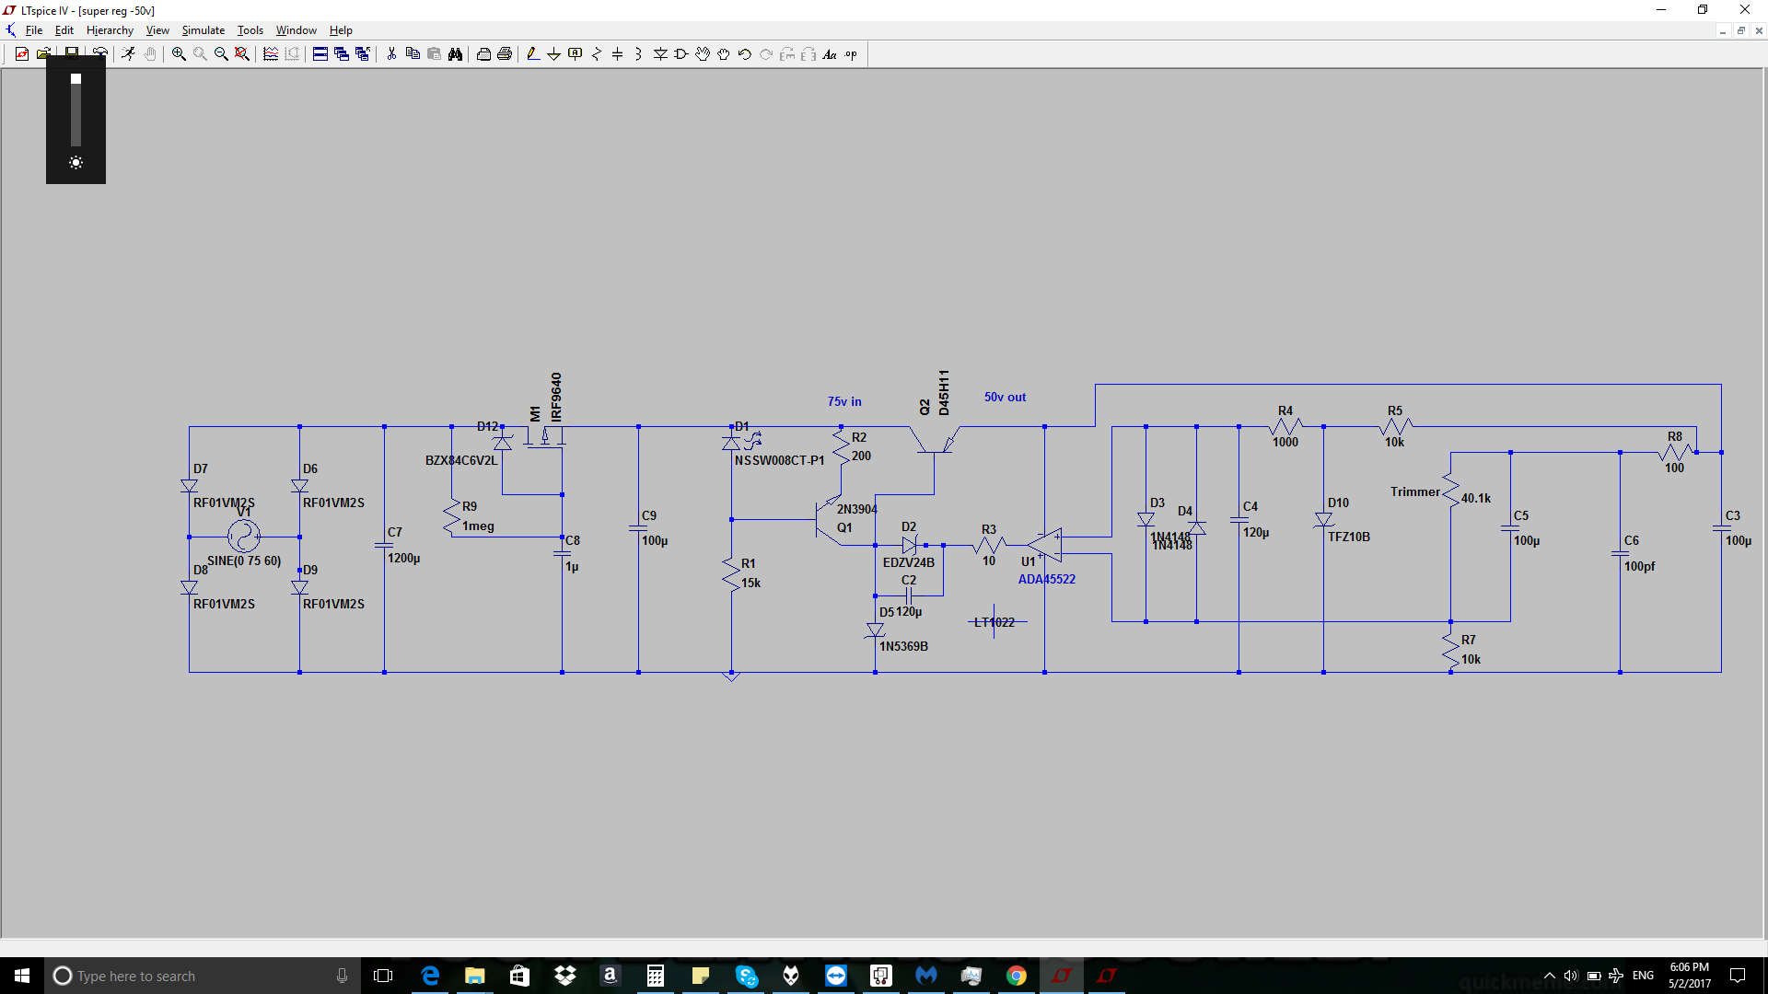Click the 'LT1022' text on schematic

(994, 622)
